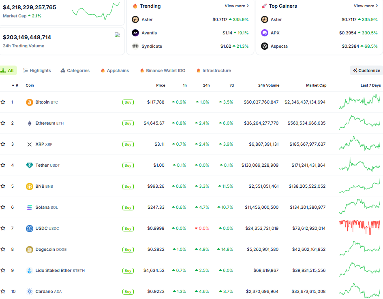
Task: Click the USDC coin logo
Action: (29, 228)
